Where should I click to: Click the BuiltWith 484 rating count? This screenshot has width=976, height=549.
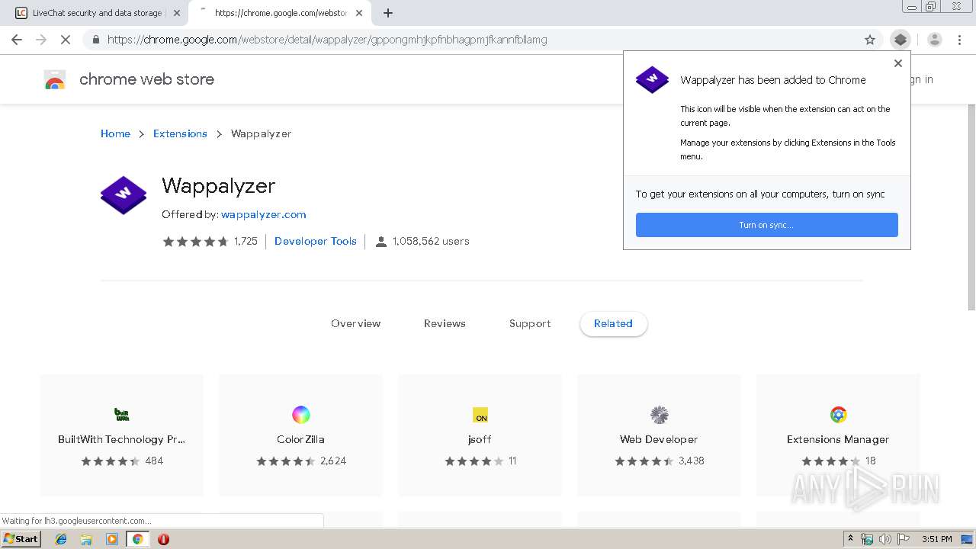[x=154, y=461]
